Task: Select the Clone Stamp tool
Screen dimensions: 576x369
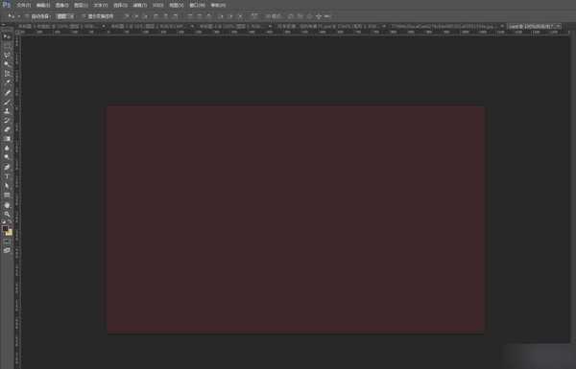Action: tap(7, 111)
